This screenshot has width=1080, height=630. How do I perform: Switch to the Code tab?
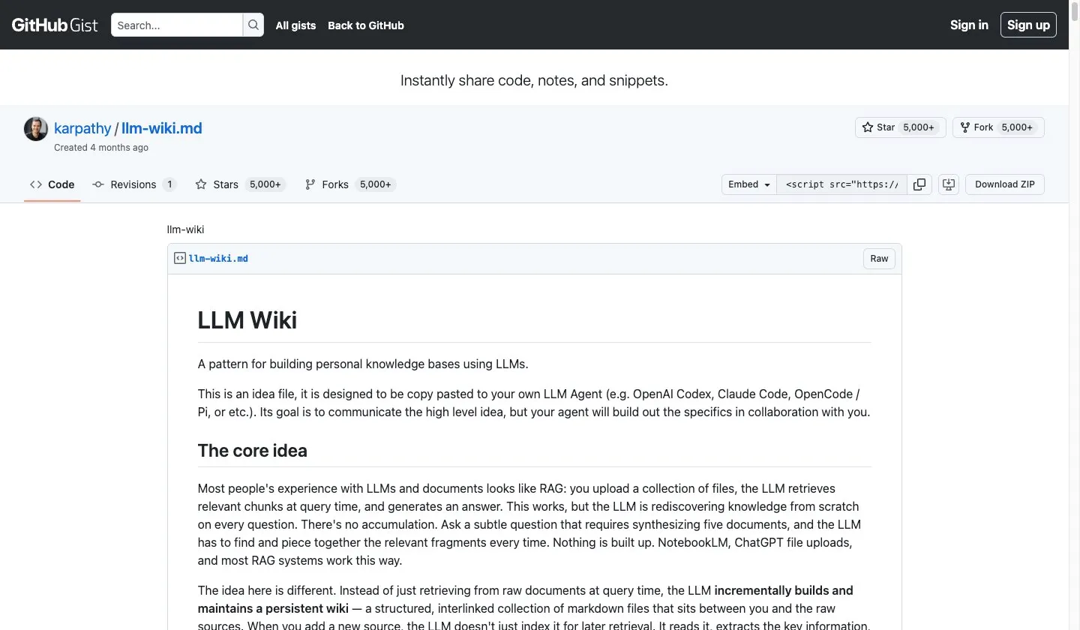pyautogui.click(x=52, y=184)
